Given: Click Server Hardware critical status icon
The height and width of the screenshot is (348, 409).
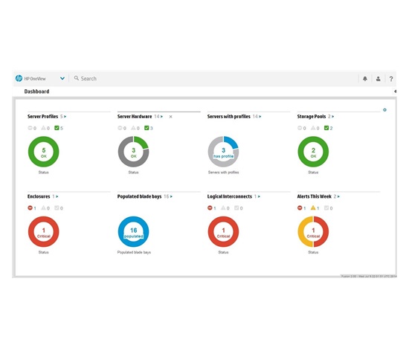Looking at the screenshot, I should [120, 128].
